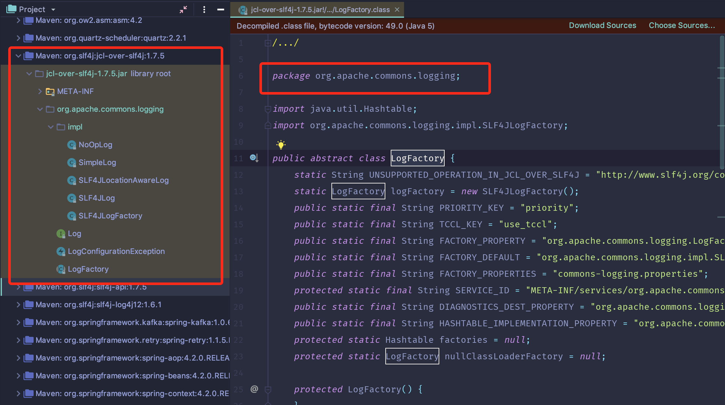Click the editor vertical scrollbar

722,102
